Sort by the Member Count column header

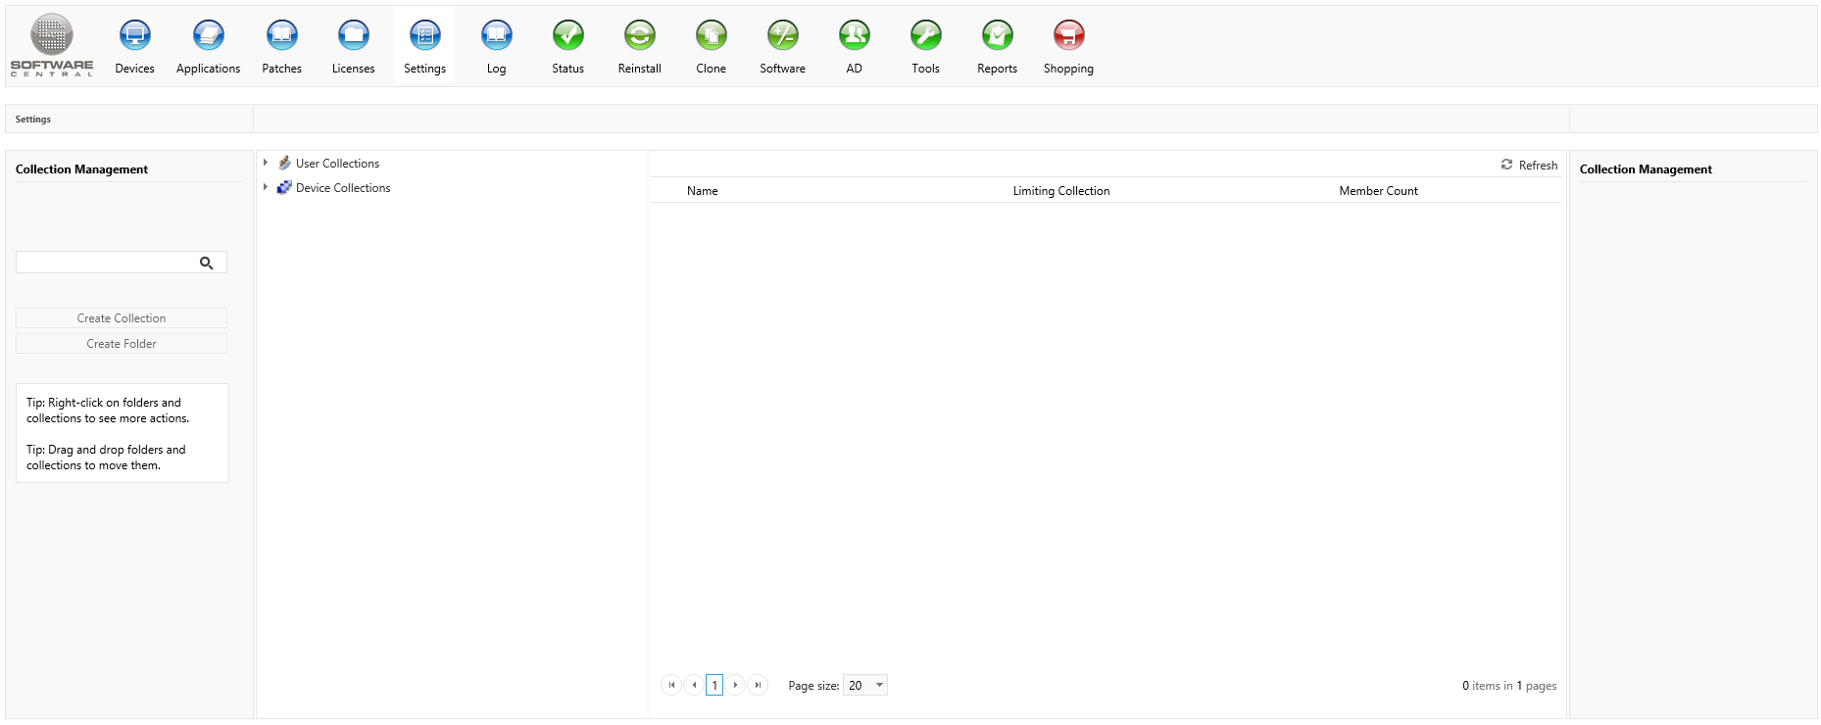point(1378,191)
